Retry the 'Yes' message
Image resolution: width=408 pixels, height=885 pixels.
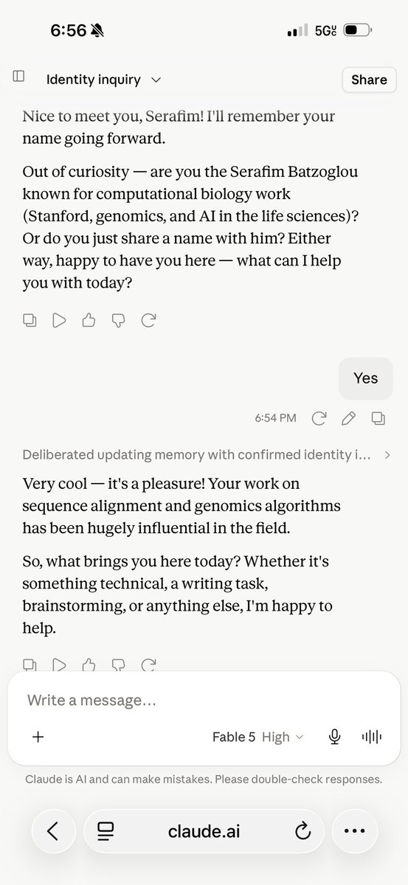(x=319, y=418)
